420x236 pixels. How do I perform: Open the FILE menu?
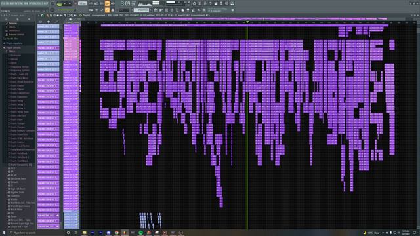coord(3,3)
